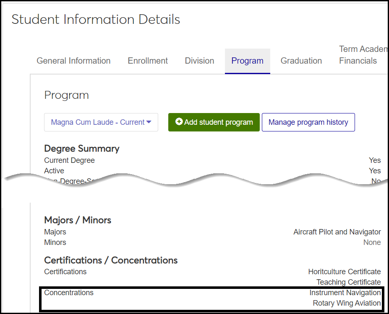The height and width of the screenshot is (314, 389).
Task: Click the Manage program history button
Action: (308, 122)
